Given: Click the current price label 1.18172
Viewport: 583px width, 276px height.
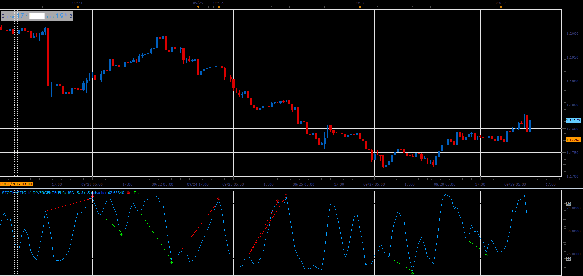Looking at the screenshot, I should (x=573, y=120).
